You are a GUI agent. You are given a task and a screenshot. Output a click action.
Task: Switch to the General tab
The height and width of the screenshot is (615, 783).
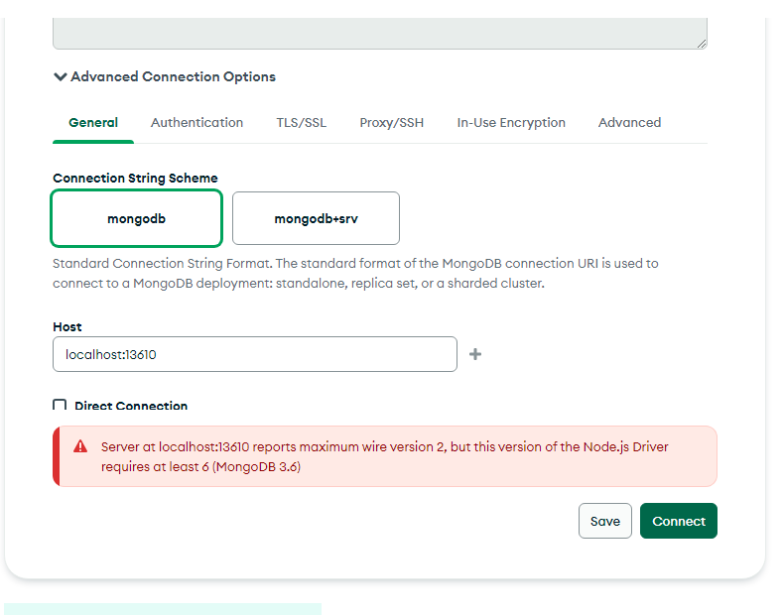93,123
